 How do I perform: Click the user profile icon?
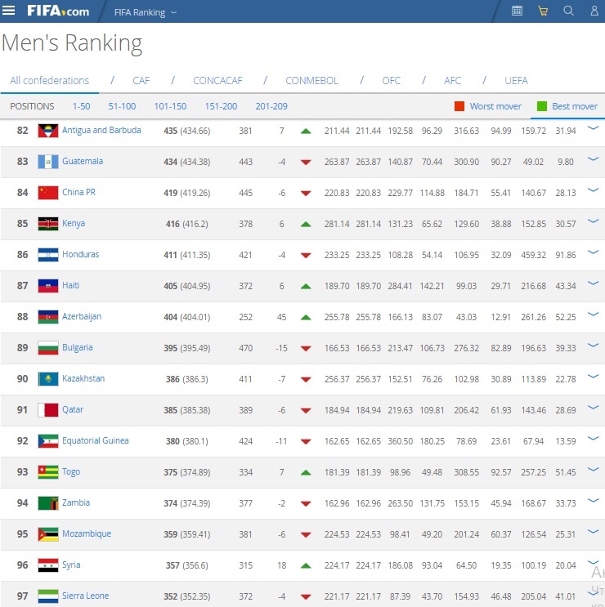click(594, 11)
